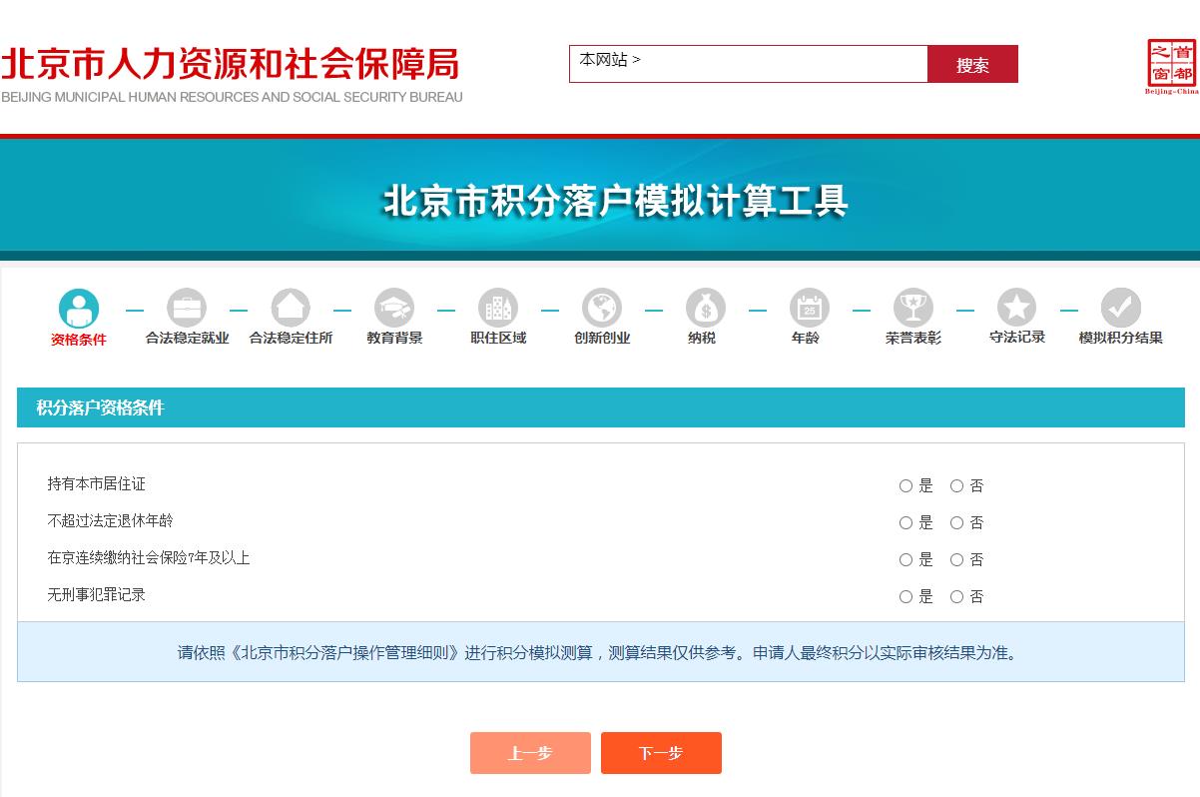Select the 教育背景 graduation cap icon

[394, 308]
